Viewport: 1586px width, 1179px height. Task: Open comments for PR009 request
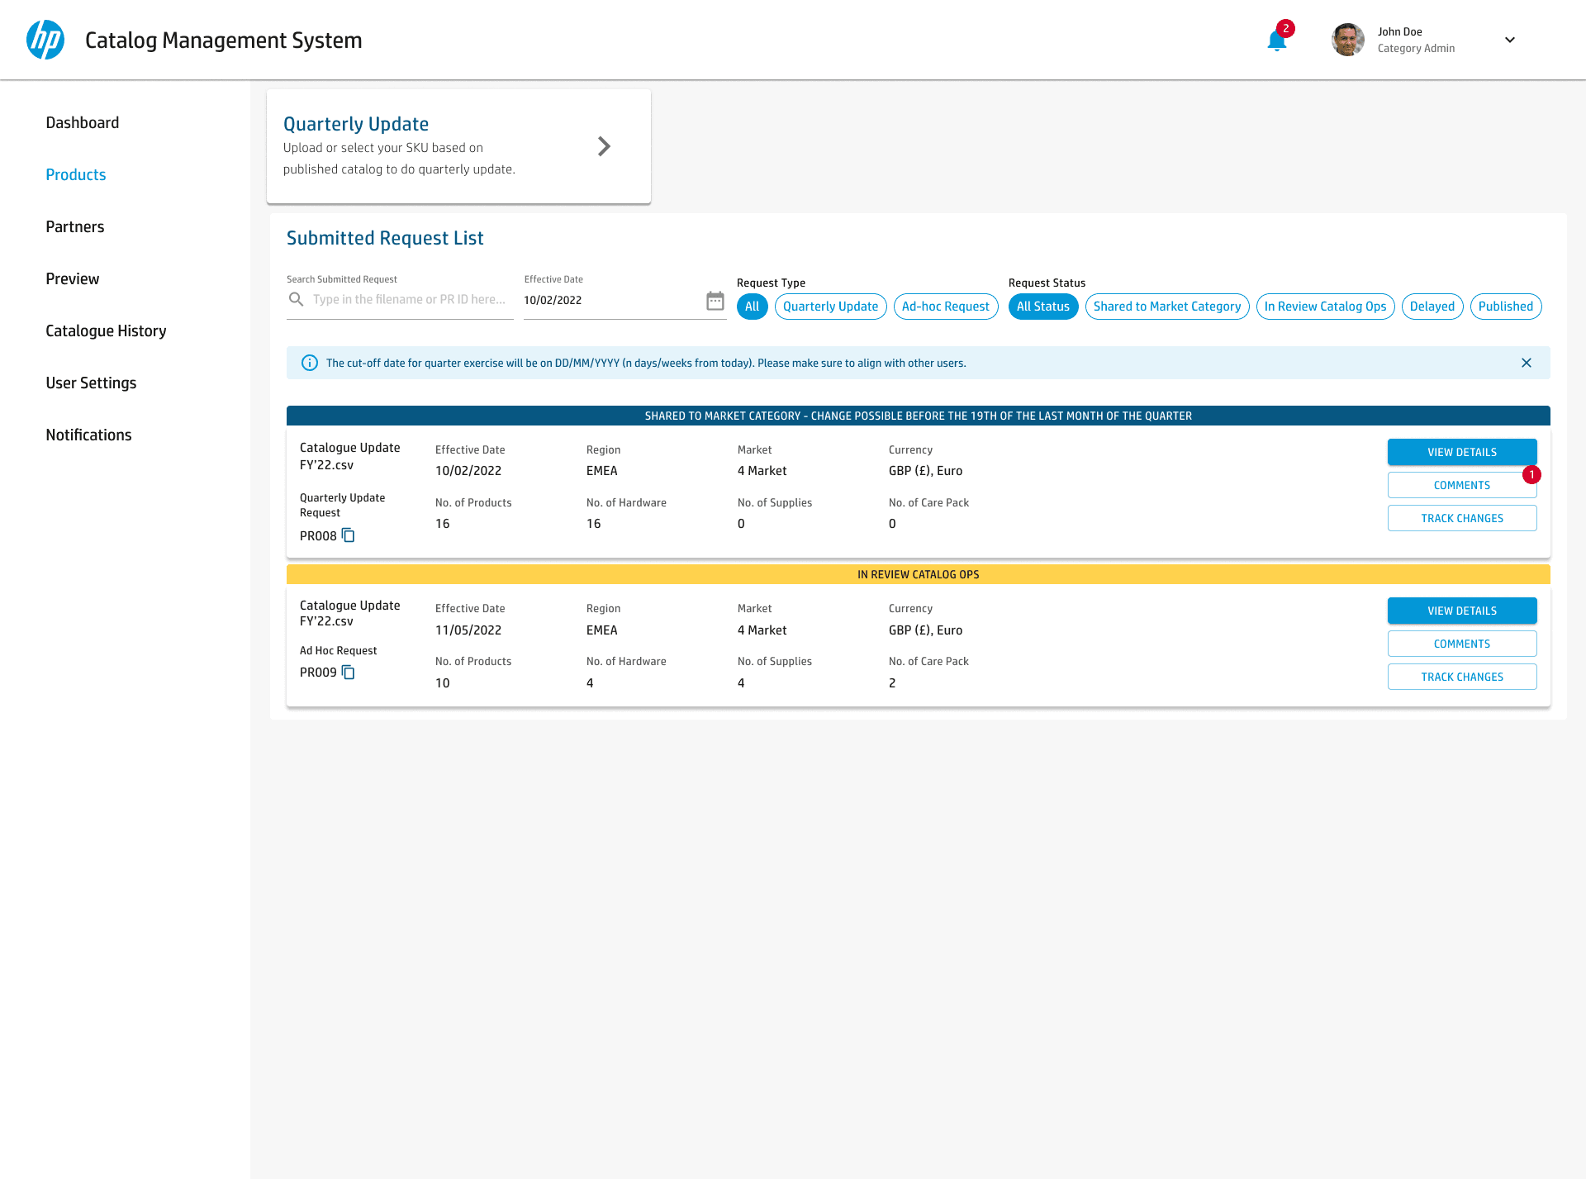point(1462,644)
